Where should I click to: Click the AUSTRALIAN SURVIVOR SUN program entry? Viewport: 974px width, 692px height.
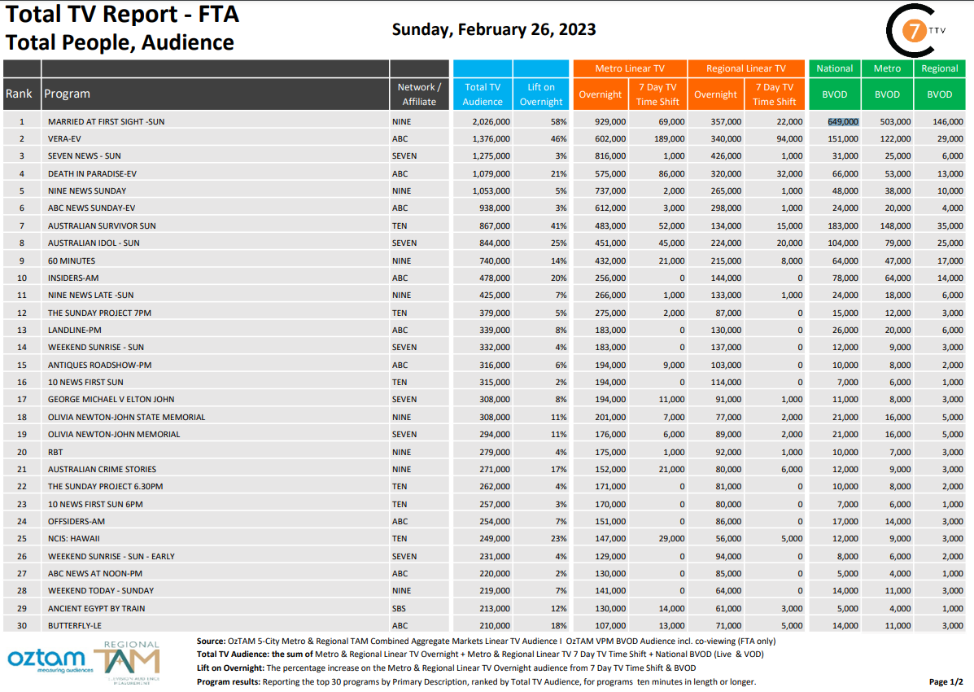(x=102, y=226)
